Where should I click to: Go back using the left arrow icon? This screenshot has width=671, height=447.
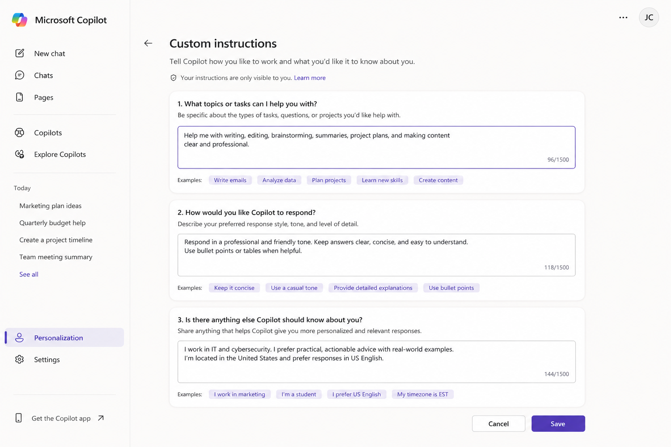[x=148, y=43]
